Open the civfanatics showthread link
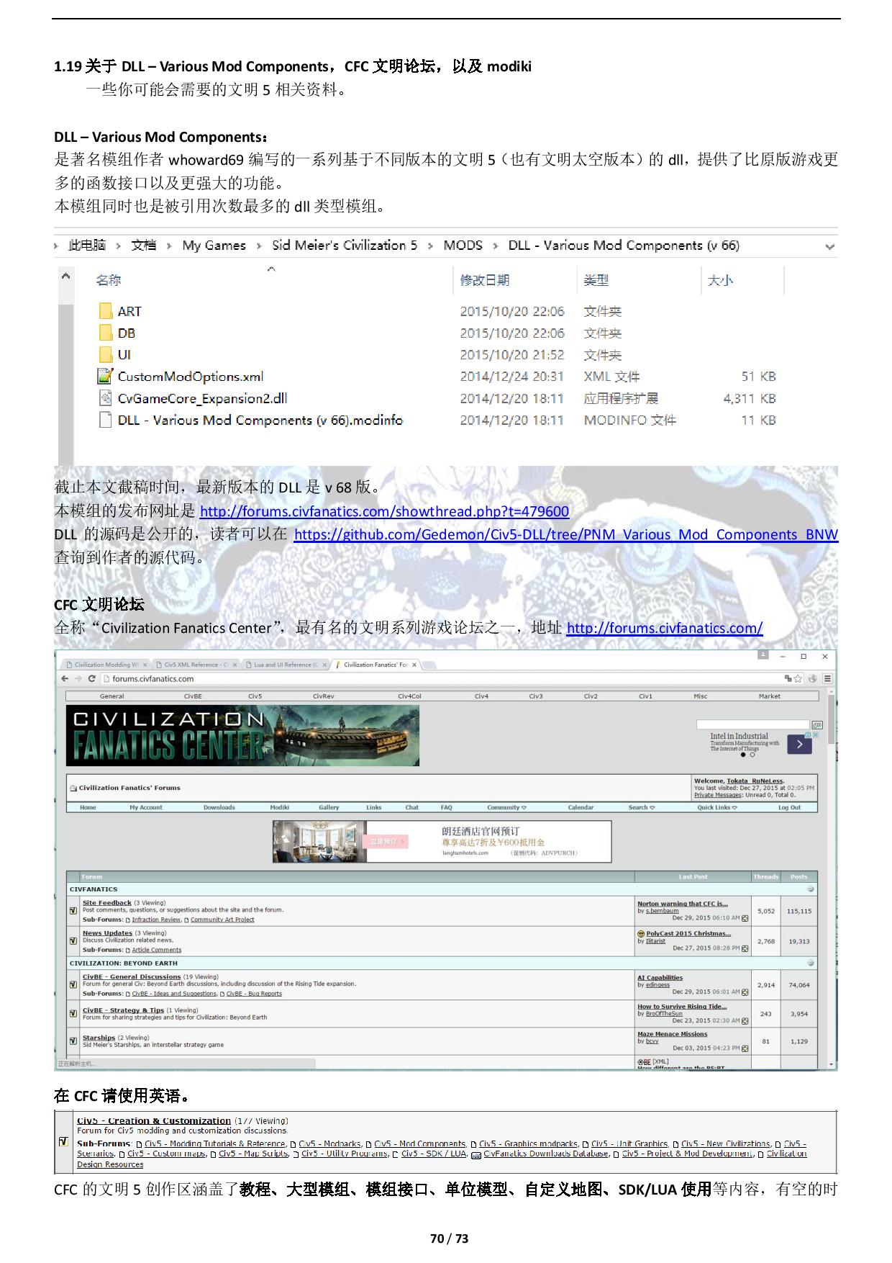 (x=384, y=511)
